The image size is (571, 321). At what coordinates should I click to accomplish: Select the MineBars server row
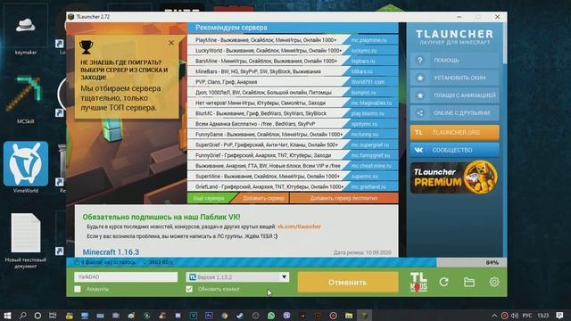coord(293,71)
